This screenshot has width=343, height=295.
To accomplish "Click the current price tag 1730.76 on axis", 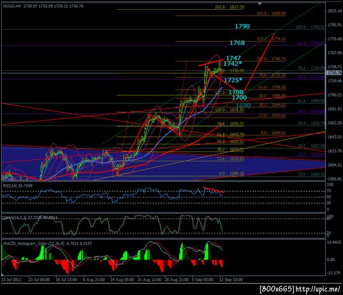I will pos(334,72).
